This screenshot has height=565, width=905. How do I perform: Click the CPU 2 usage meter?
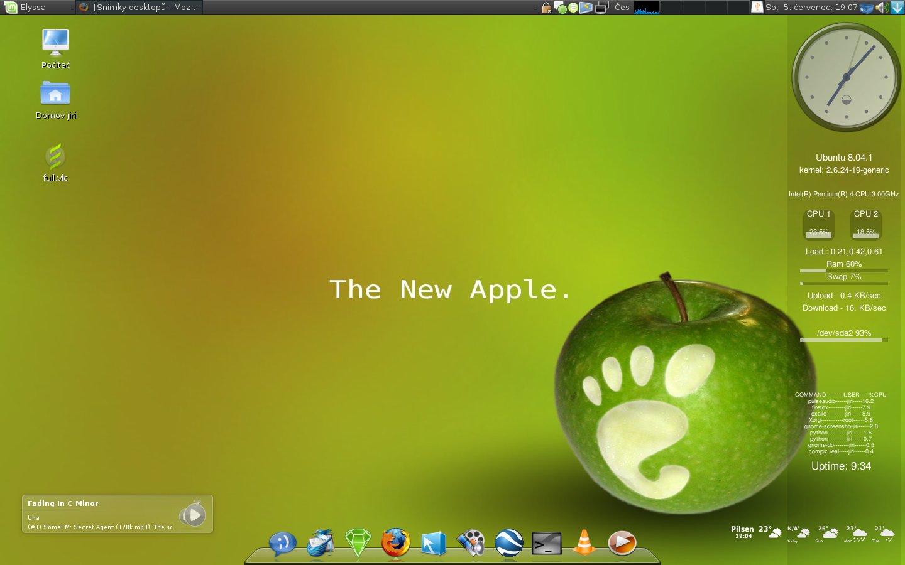(866, 225)
